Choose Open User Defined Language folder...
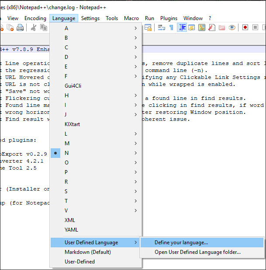Screen dimensions: 266x270 point(202,252)
